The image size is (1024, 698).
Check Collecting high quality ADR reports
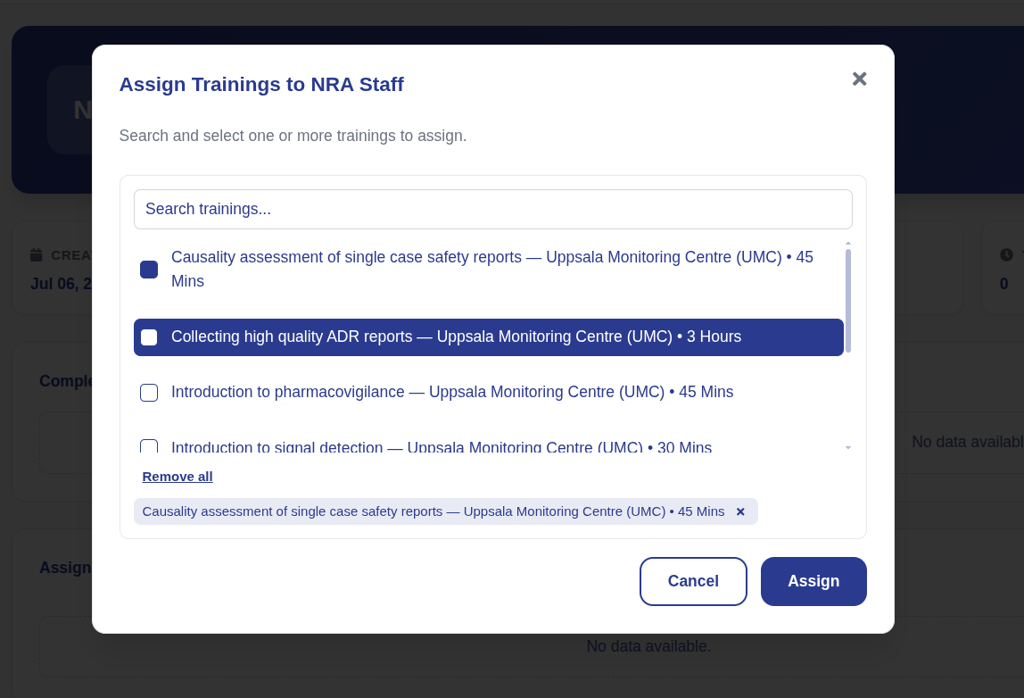(149, 337)
